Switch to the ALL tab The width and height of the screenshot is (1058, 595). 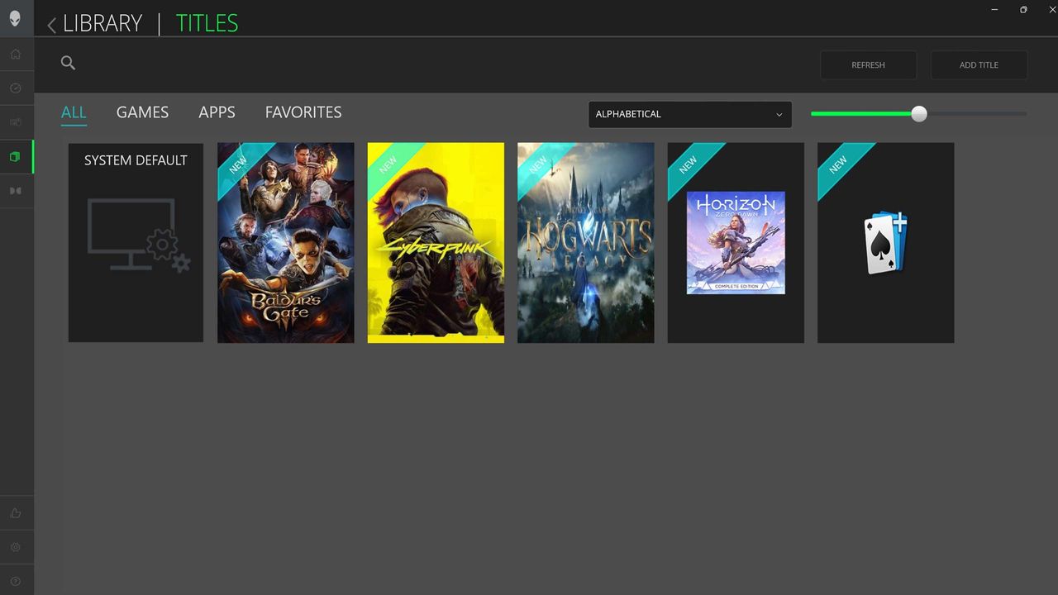74,113
